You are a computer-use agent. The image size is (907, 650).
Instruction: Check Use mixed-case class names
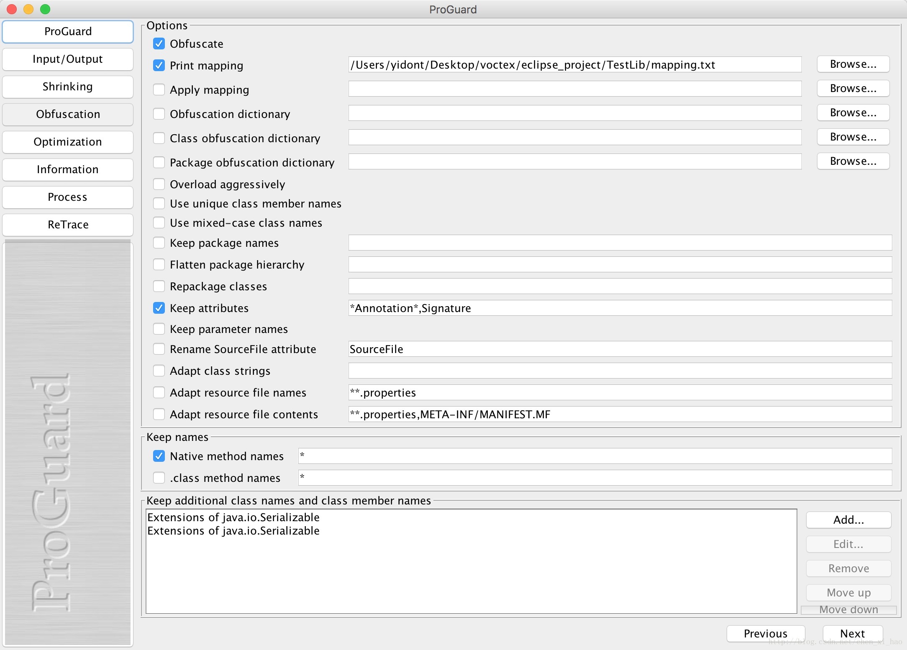point(159,223)
